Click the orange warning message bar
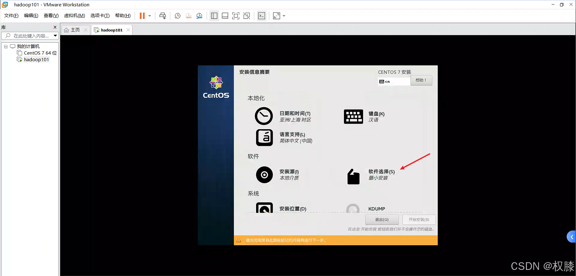576x276 pixels. (336, 240)
